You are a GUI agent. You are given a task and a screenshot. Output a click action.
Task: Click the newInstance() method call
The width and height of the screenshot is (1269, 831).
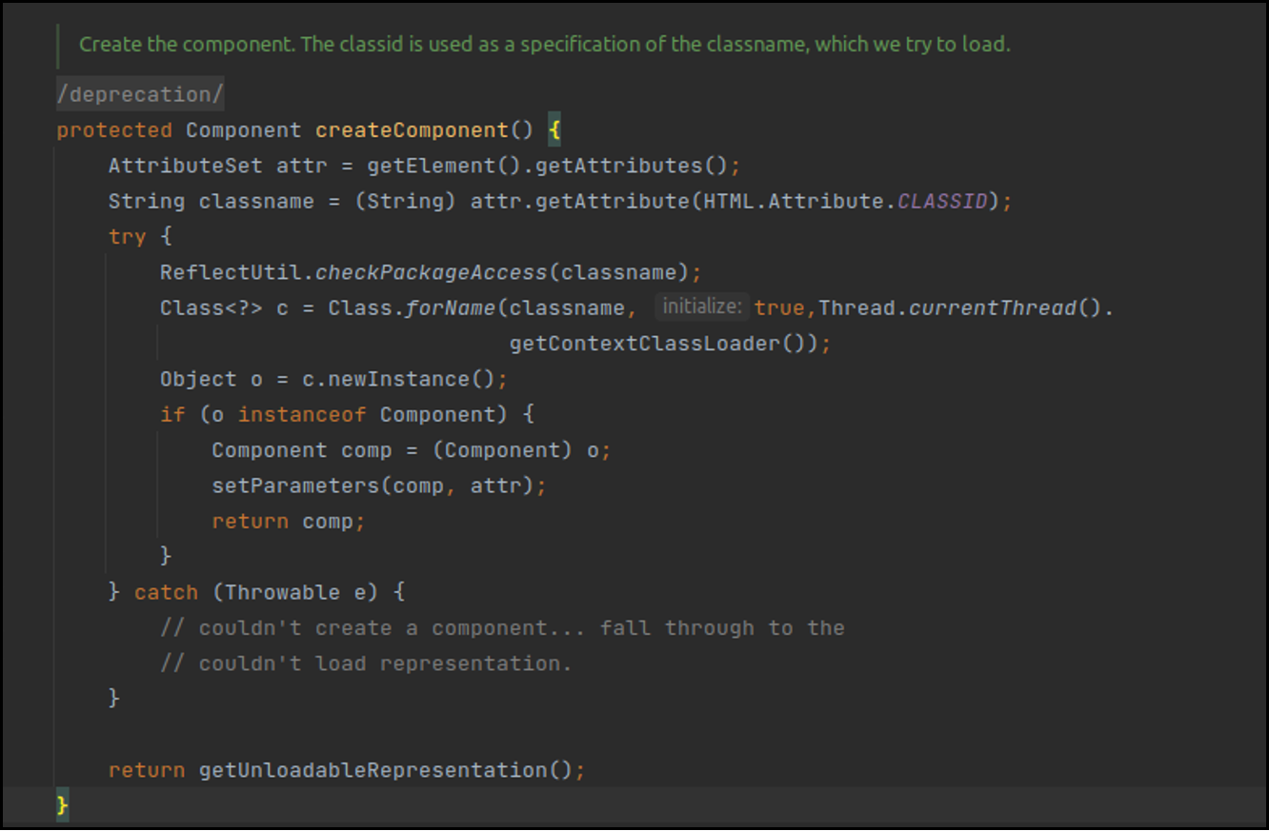pyautogui.click(x=412, y=379)
